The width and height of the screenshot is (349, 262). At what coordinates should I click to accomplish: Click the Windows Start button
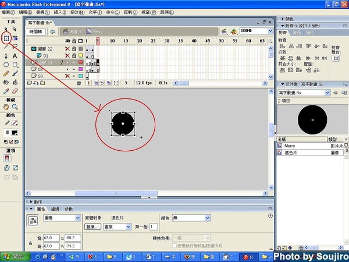[x=15, y=257]
